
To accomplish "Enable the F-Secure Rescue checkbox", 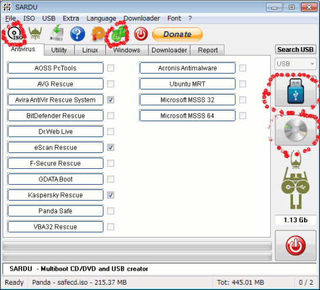I will pyautogui.click(x=110, y=163).
